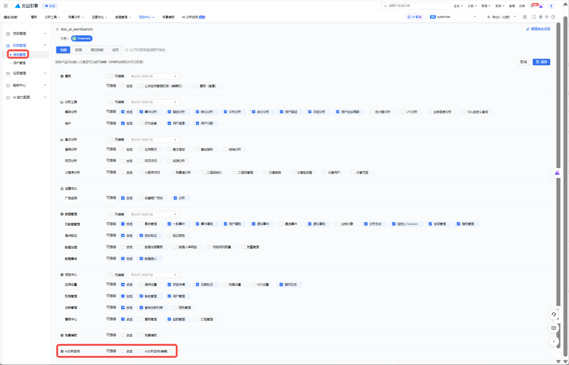Open the bytefinder project dropdown
The width and height of the screenshot is (569, 365).
click(x=453, y=17)
